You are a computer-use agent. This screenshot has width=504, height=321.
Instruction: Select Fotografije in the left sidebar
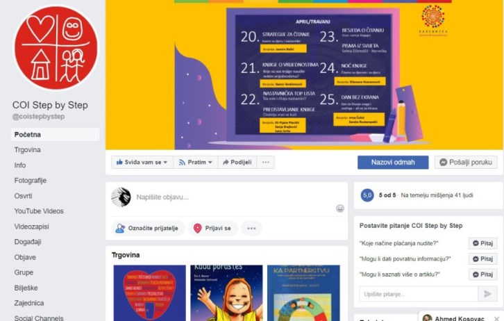point(31,181)
